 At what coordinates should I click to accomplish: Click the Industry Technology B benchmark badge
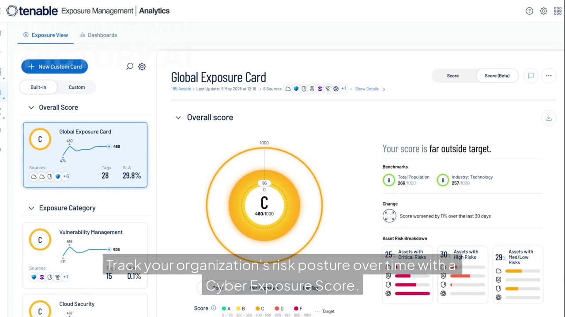[x=443, y=180]
